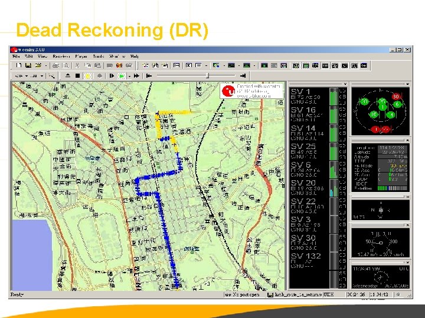The image size is (425, 318).
Task: Open the View menu
Action: [42, 57]
